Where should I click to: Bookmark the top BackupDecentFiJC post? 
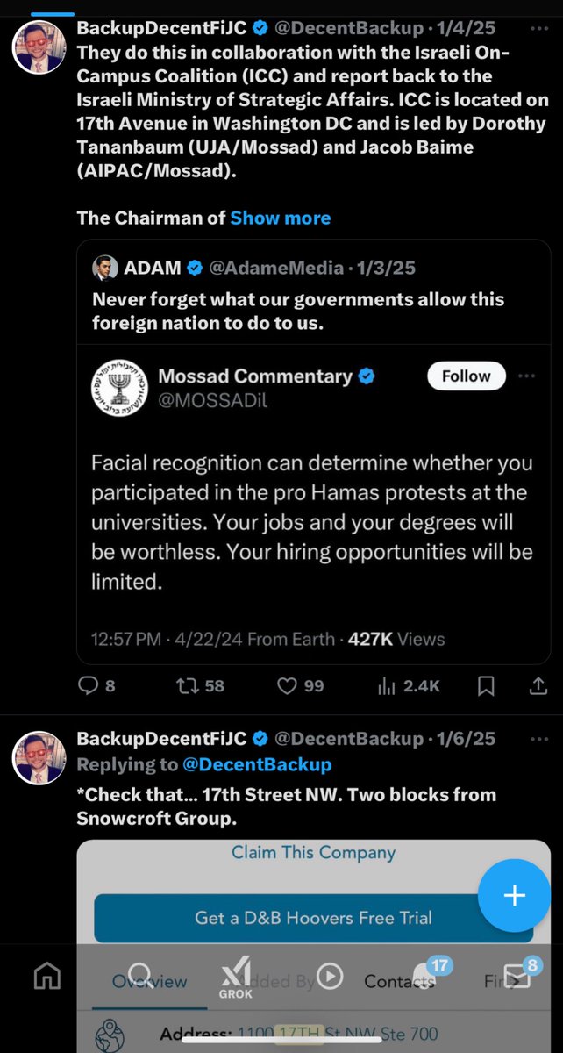click(x=487, y=686)
